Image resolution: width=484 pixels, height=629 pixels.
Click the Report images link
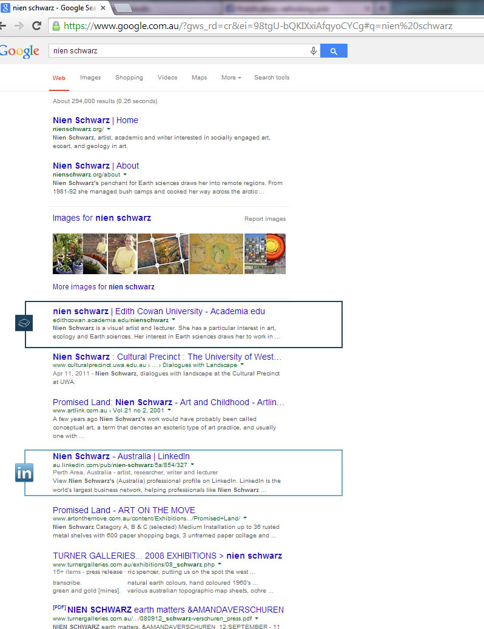pyautogui.click(x=265, y=218)
